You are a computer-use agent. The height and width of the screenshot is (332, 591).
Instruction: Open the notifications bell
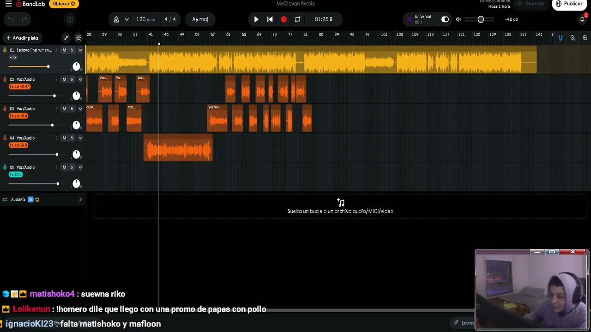click(582, 19)
